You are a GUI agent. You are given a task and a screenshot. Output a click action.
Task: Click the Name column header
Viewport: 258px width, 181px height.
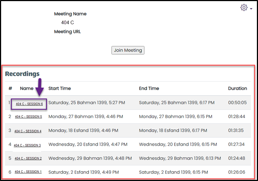[x=27, y=88]
